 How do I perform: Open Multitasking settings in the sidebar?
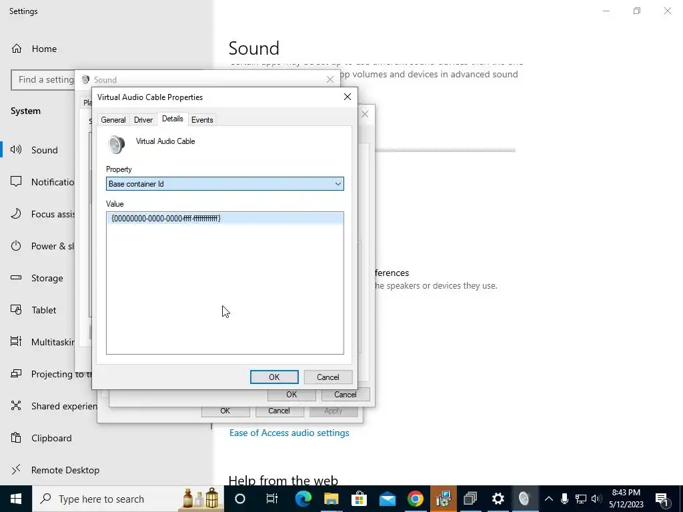(42, 342)
